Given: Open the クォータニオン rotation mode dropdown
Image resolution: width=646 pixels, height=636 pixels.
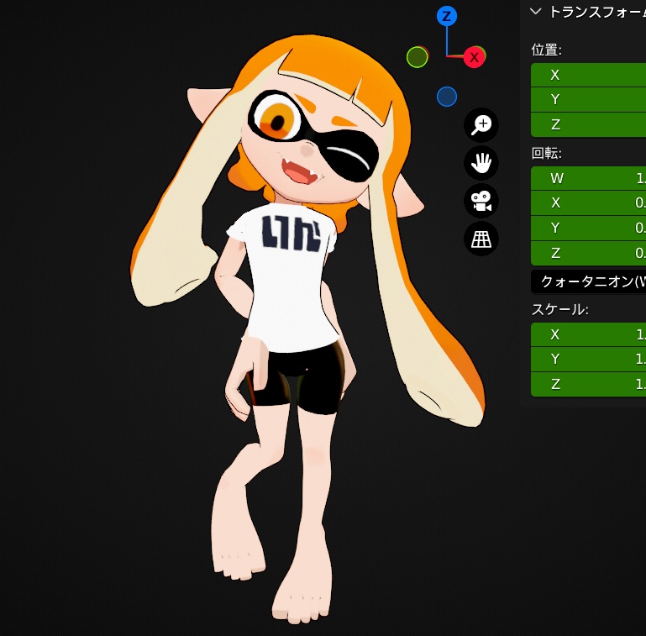Looking at the screenshot, I should click(589, 281).
